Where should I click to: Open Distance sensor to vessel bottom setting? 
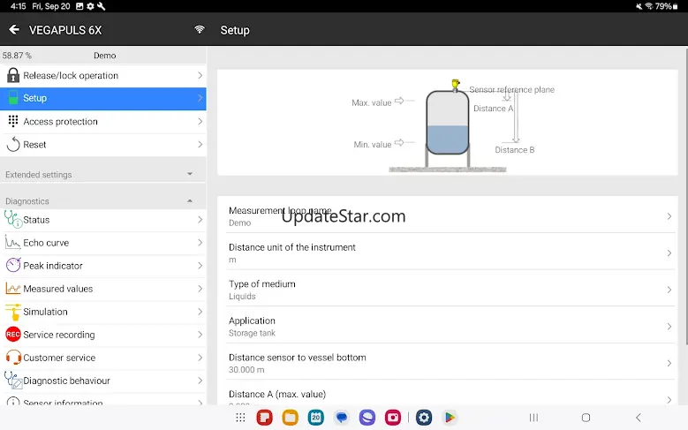(448, 363)
